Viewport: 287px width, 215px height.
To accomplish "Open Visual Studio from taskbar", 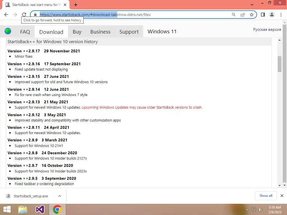I will tap(40, 209).
